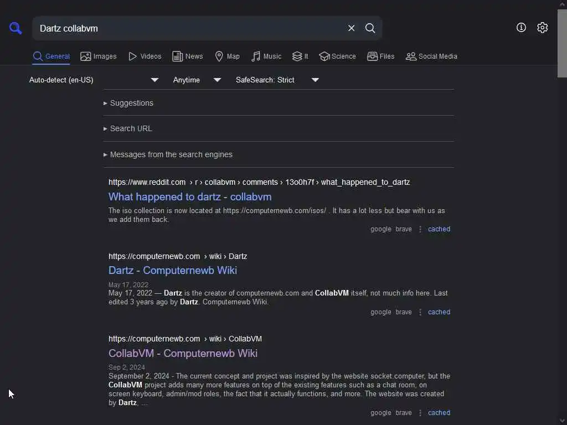The height and width of the screenshot is (425, 567).
Task: Open options dots for CollabVM wiki result
Action: point(420,413)
